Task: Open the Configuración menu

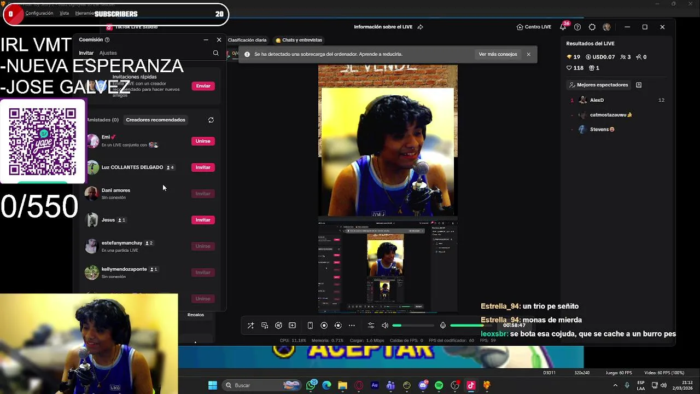Action: [x=39, y=13]
